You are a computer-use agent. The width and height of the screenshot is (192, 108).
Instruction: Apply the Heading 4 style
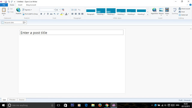pos(131,12)
